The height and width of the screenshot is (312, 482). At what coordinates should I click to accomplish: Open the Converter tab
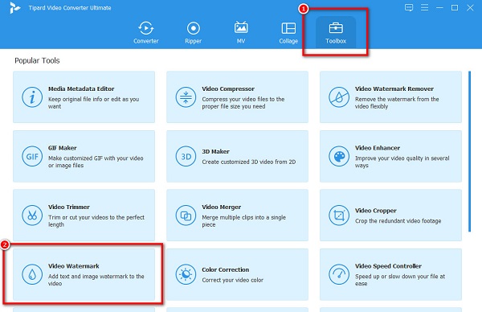coord(145,33)
